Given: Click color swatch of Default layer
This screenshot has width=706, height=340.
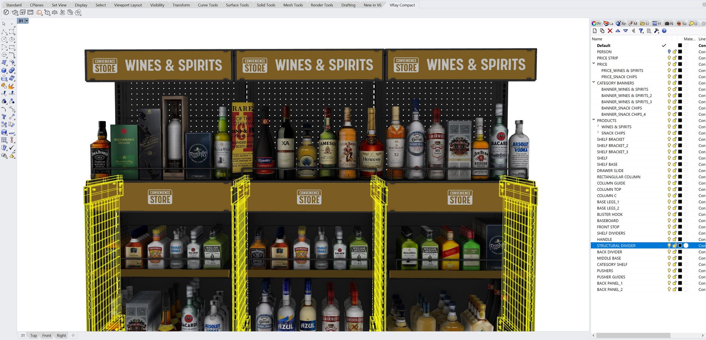Looking at the screenshot, I should tap(680, 46).
